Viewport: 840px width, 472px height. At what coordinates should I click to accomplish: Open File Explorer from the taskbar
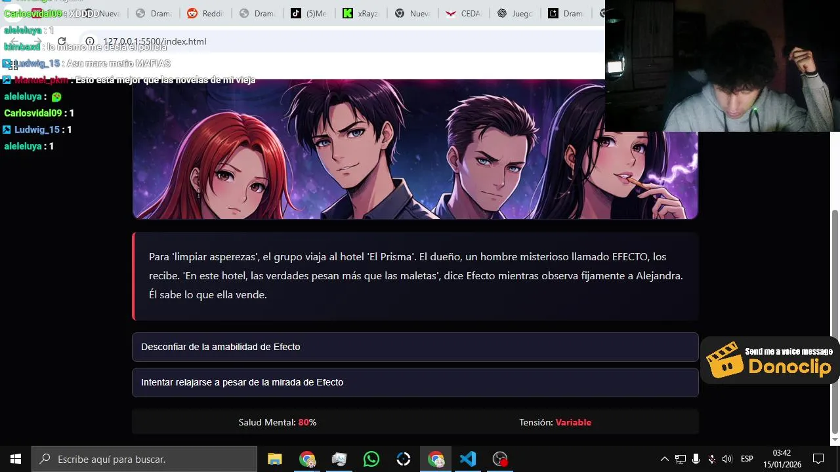[274, 459]
